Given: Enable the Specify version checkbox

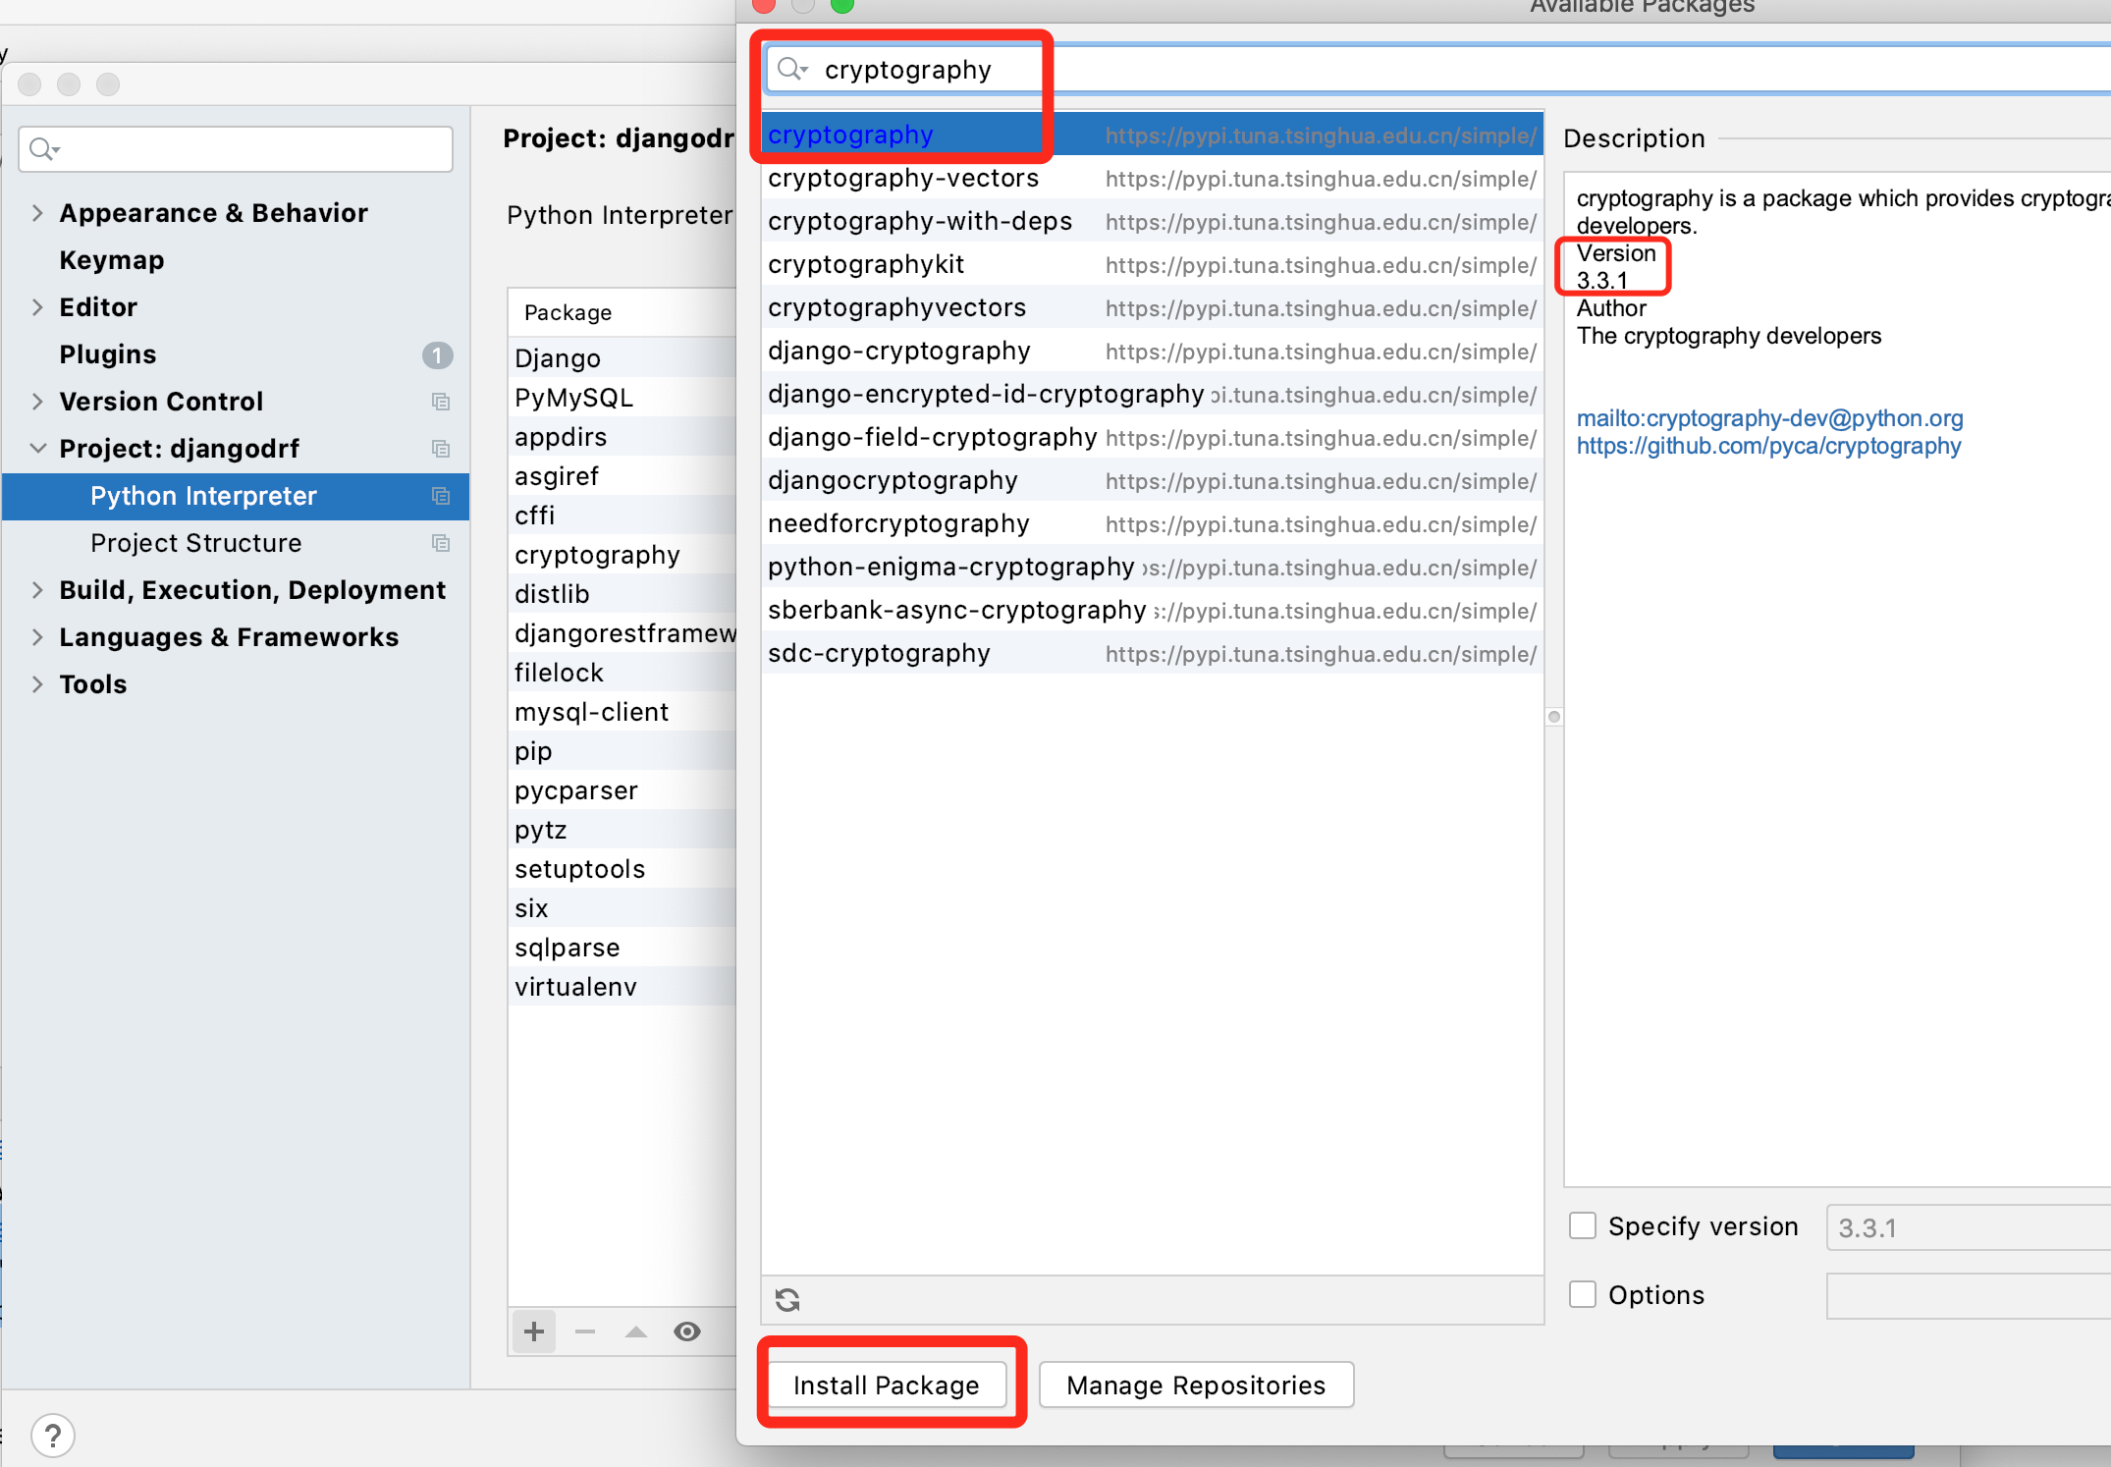Looking at the screenshot, I should (1582, 1225).
